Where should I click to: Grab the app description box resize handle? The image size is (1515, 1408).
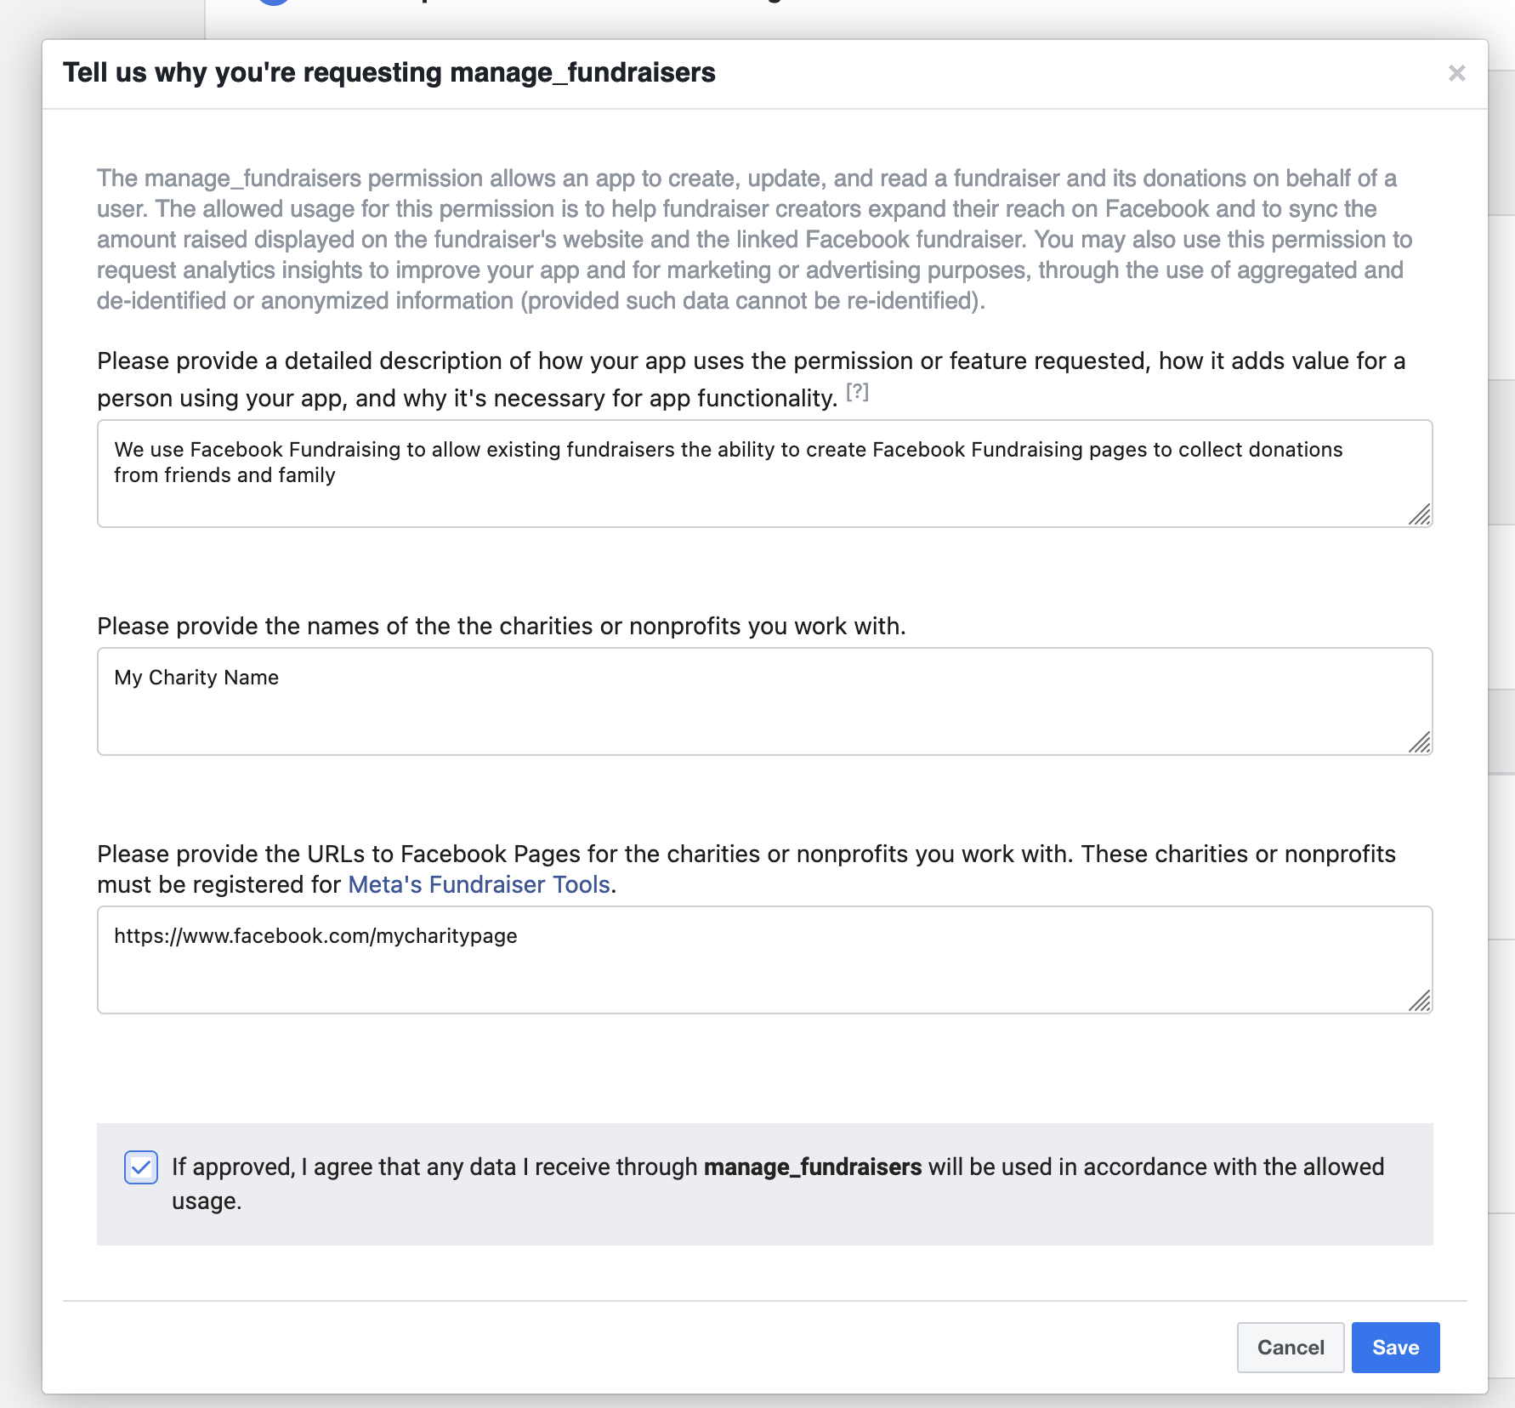[x=1420, y=514]
